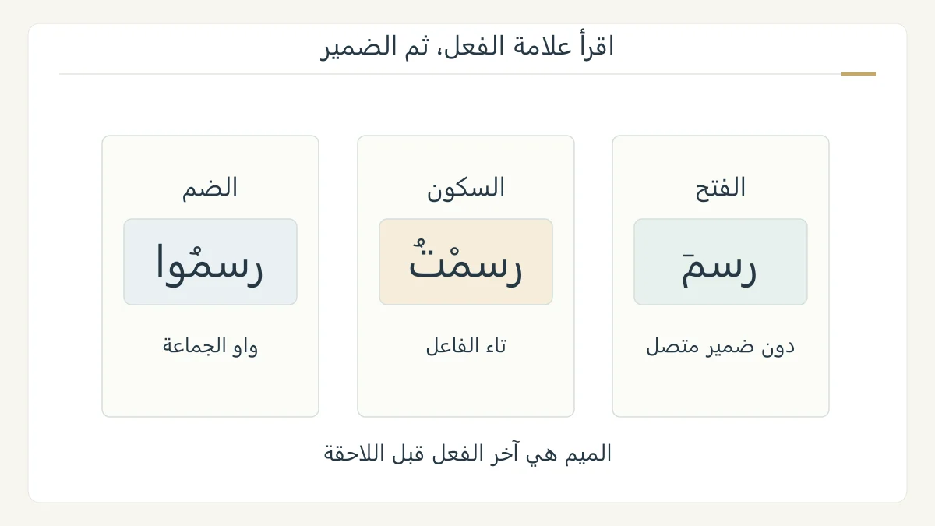This screenshot has height=526, width=935.
Task: Select the beige box with the word رسمْتُ
Action: coord(466,262)
